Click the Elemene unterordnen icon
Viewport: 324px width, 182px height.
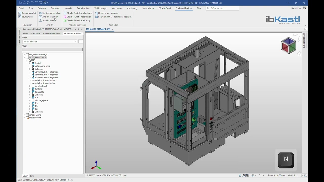pos(96,13)
